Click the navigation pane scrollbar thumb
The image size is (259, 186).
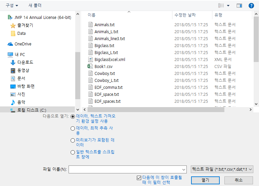click(78, 76)
